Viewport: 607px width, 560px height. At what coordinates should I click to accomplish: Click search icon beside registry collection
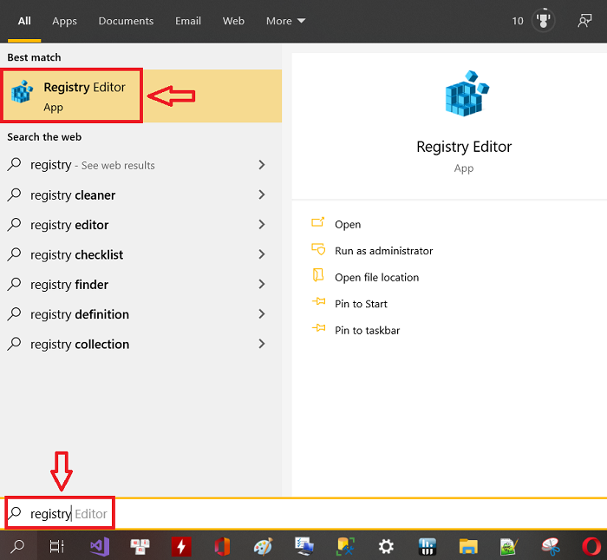pos(14,344)
